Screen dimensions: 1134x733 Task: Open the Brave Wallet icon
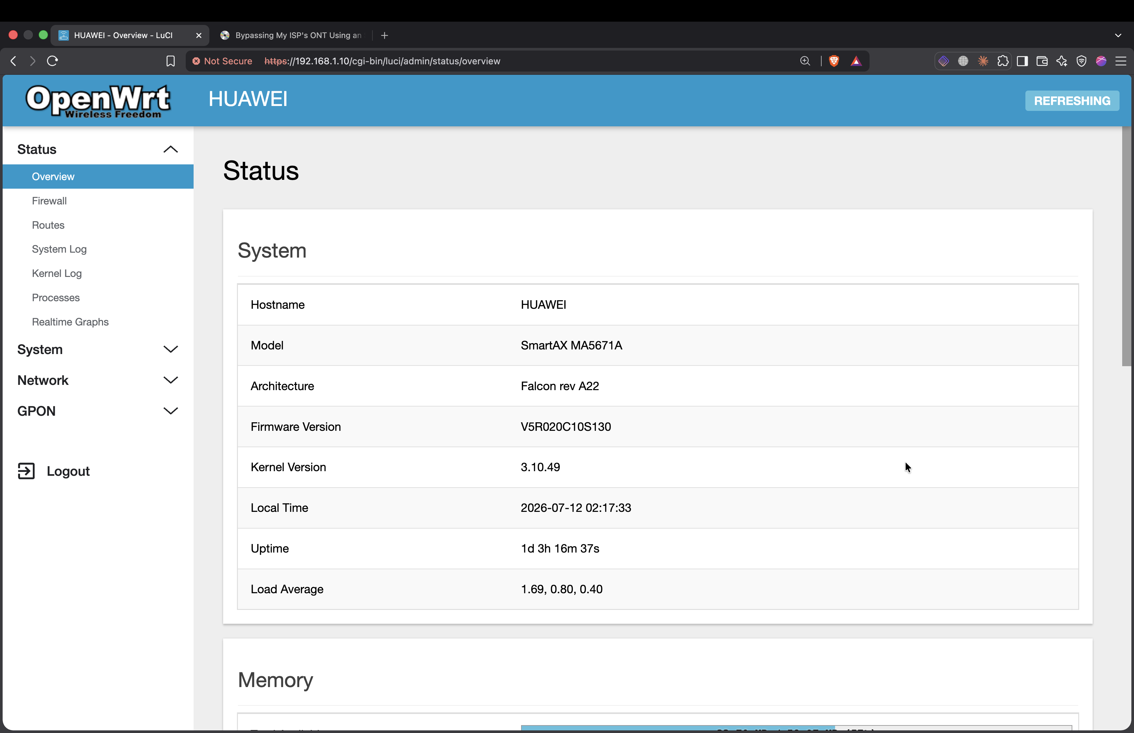1042,61
